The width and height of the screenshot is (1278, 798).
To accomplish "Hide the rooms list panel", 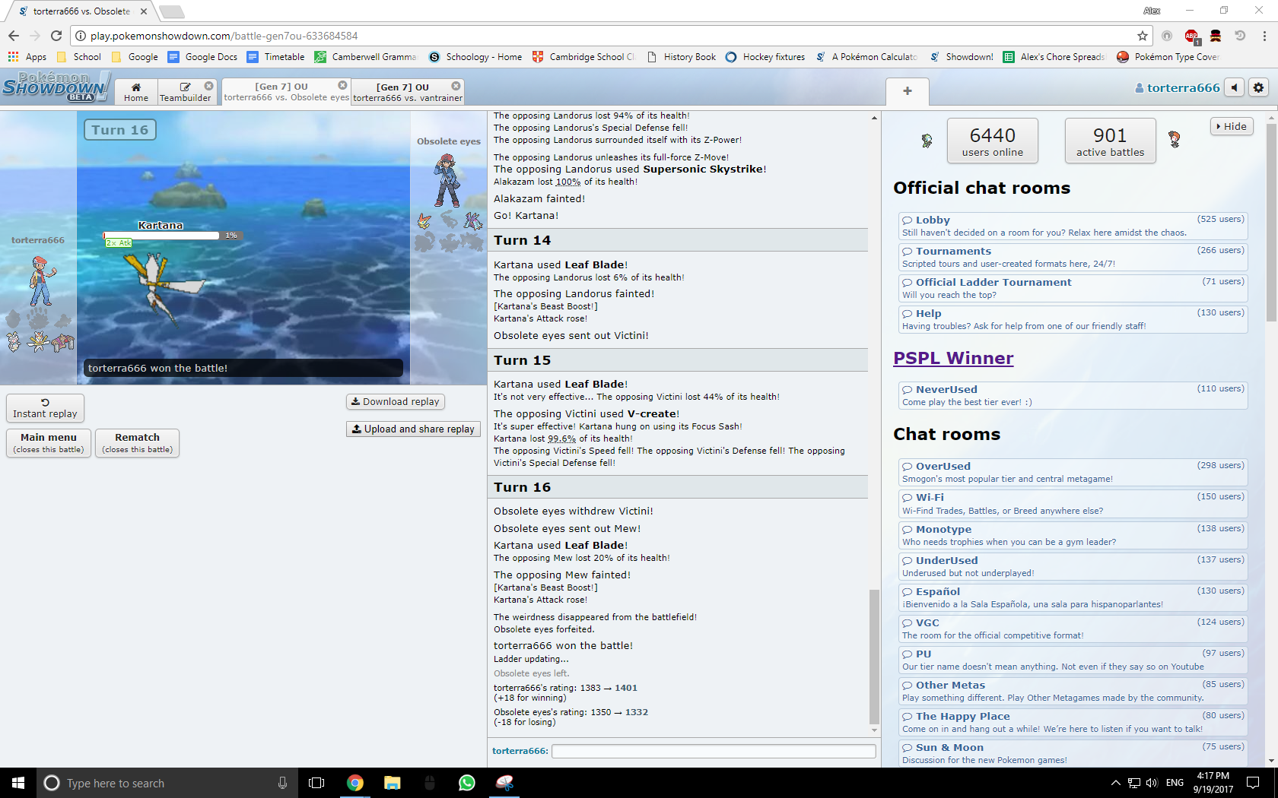I will click(1232, 127).
